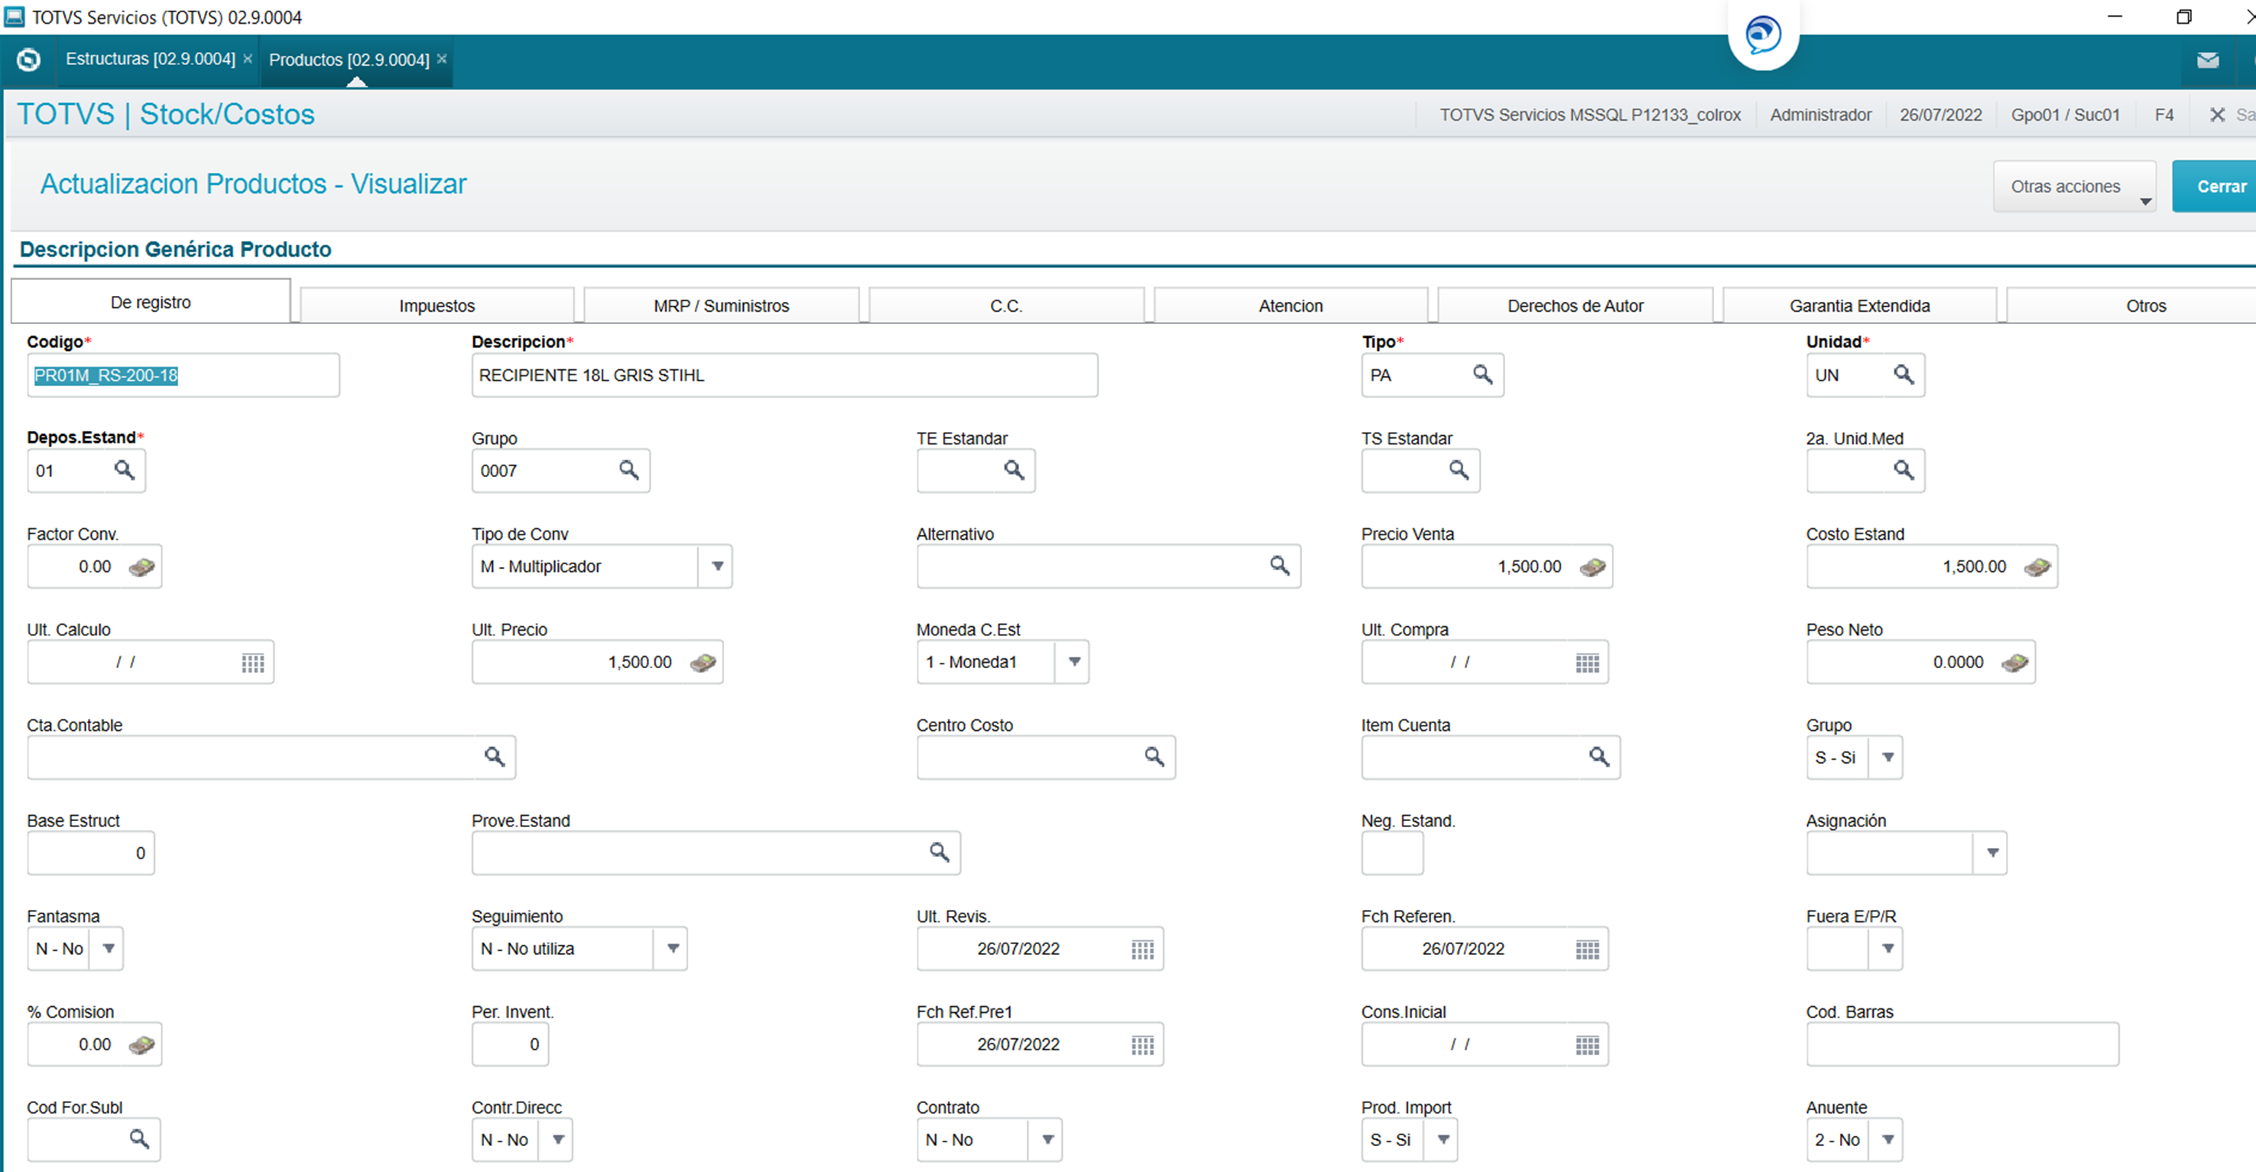
Task: Open Centro Costo lookup magnifier
Action: pos(1154,757)
